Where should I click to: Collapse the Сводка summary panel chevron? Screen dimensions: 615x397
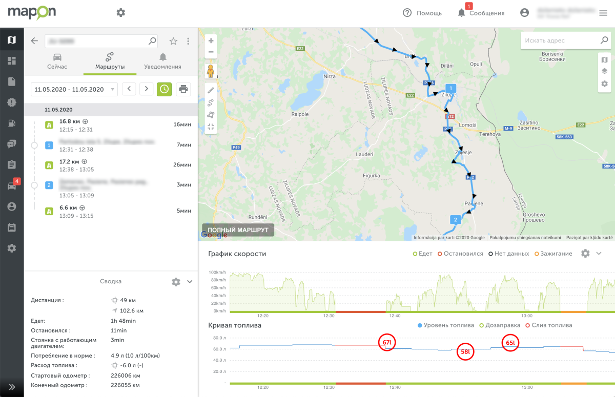[x=190, y=282]
